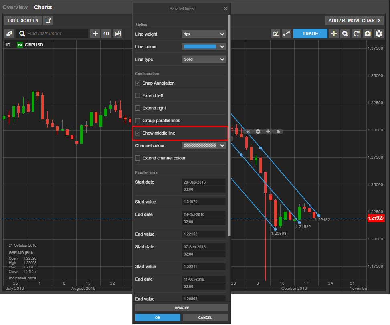Click the zoom magnifier icon
This screenshot has width=390, height=325.
click(345, 34)
